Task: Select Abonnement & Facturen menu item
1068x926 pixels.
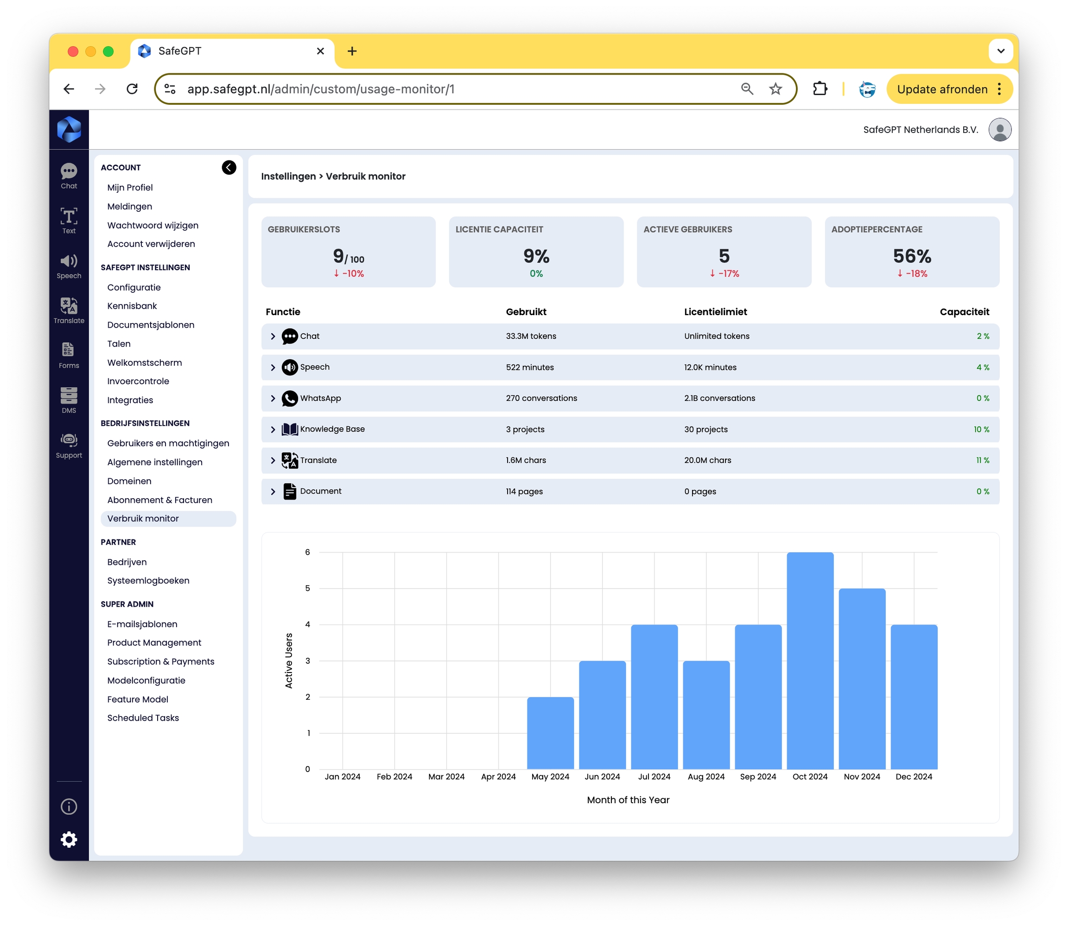Action: click(x=159, y=500)
